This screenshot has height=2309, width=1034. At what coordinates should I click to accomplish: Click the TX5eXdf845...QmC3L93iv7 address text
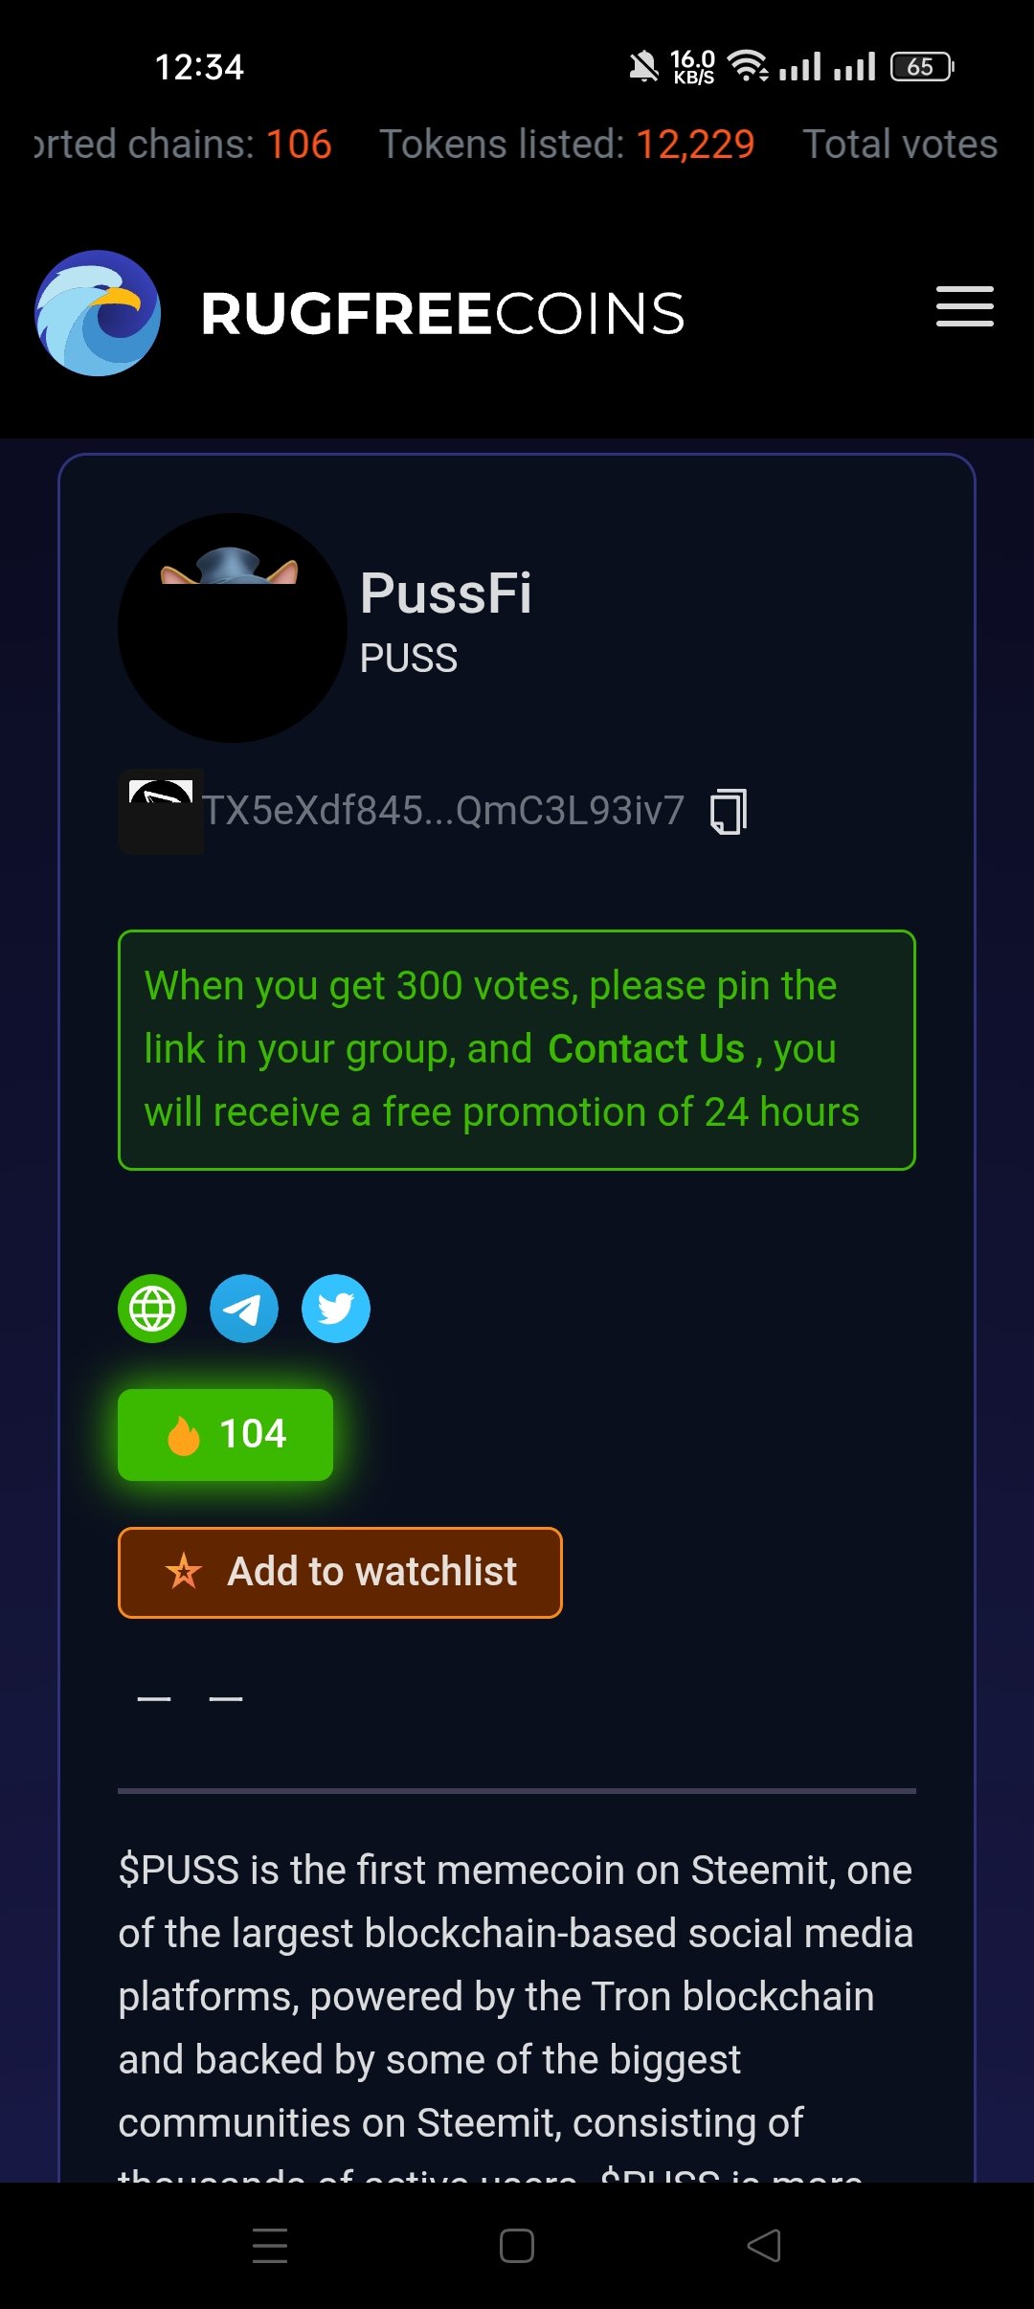443,811
